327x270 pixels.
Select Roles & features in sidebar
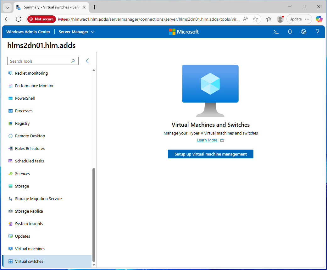tap(30, 148)
